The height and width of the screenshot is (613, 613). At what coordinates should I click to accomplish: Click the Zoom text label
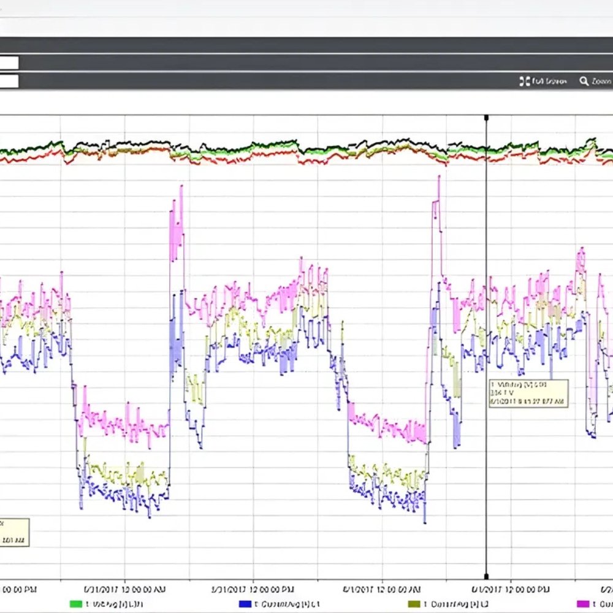point(602,81)
